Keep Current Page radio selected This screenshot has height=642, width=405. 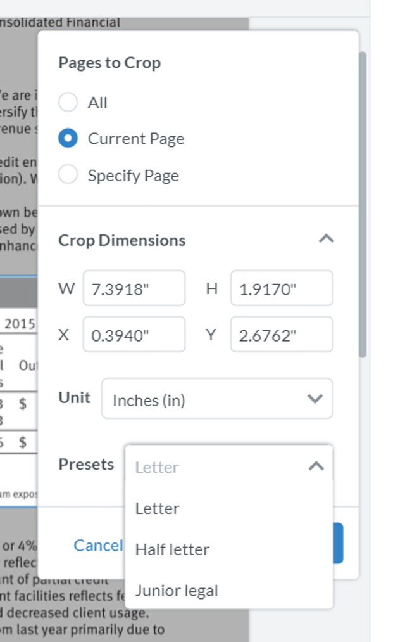click(68, 138)
